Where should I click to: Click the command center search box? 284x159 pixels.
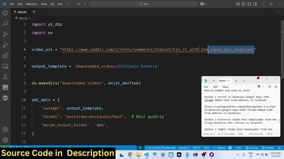[x=143, y=4]
